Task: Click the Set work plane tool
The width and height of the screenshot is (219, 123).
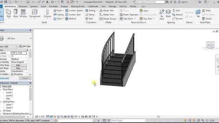Action: tap(198, 14)
